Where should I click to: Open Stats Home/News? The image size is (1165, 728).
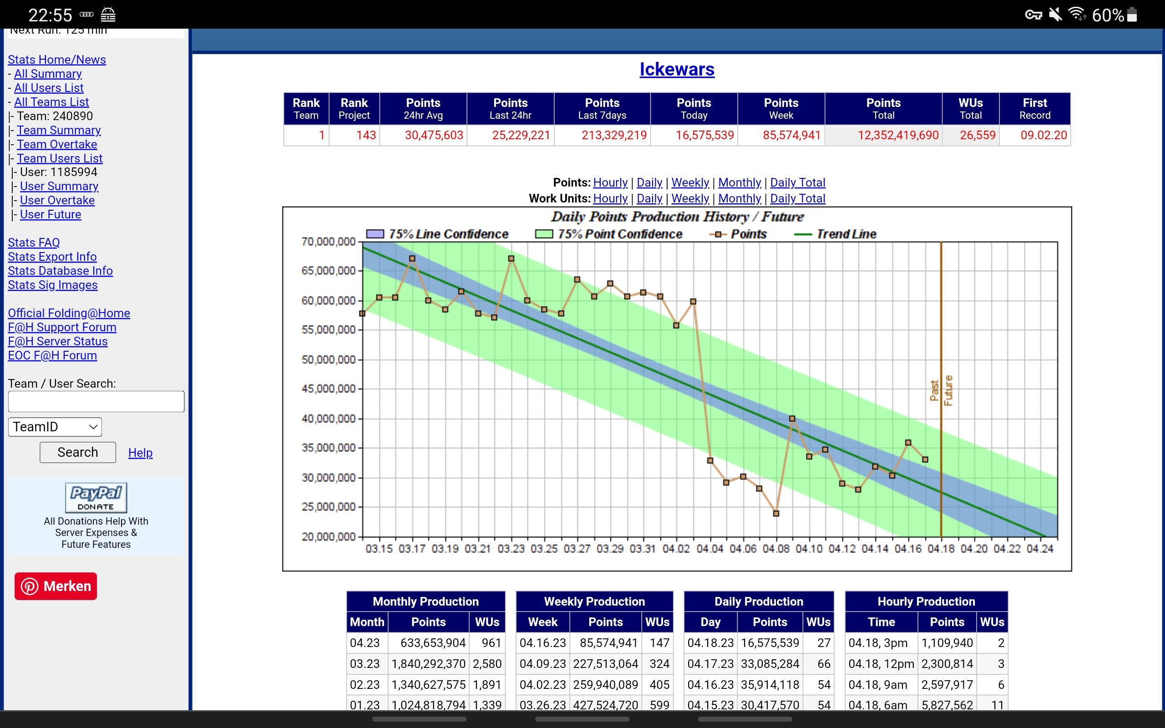point(57,60)
